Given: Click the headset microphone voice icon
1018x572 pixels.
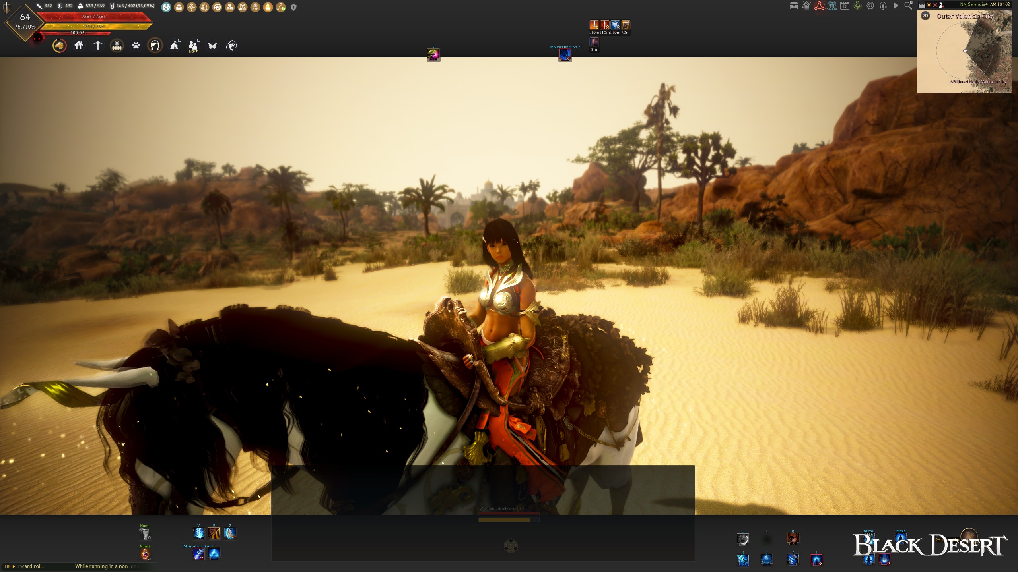Looking at the screenshot, I should [x=883, y=6].
